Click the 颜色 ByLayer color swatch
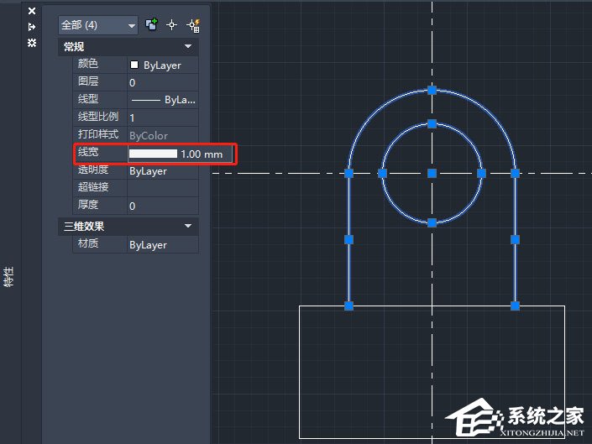 pyautogui.click(x=134, y=65)
